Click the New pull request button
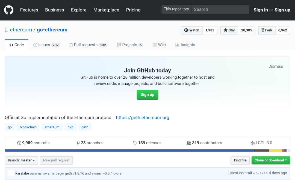Viewport: 295px width, 180px height. point(56,160)
